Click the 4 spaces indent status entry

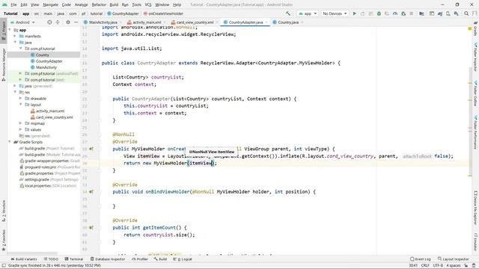pos(454,265)
